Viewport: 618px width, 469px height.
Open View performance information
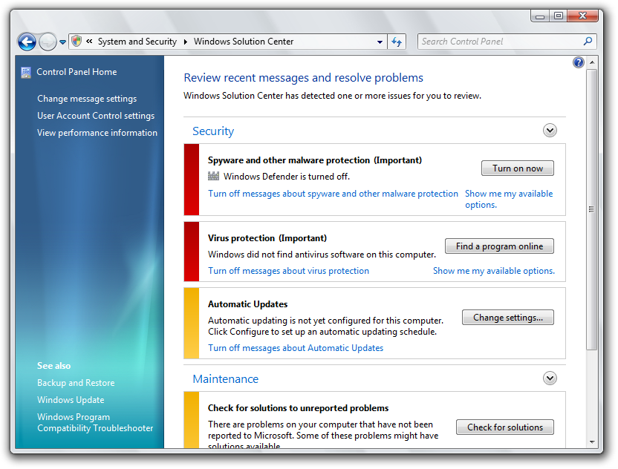[97, 133]
